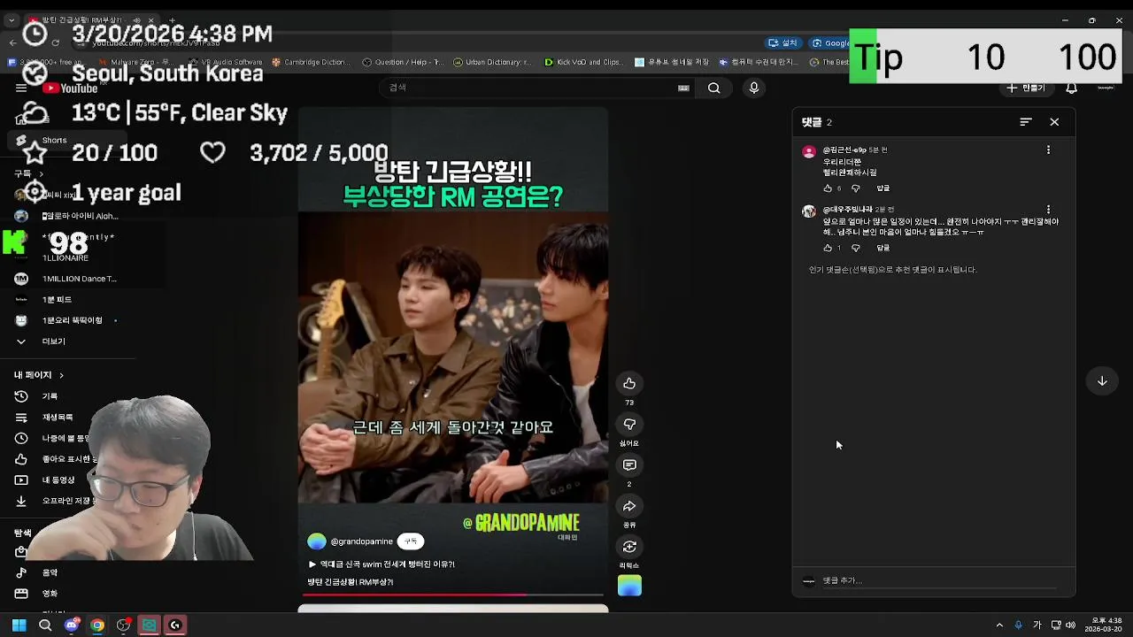Like the second comment
This screenshot has width=1133, height=637.
tap(828, 248)
